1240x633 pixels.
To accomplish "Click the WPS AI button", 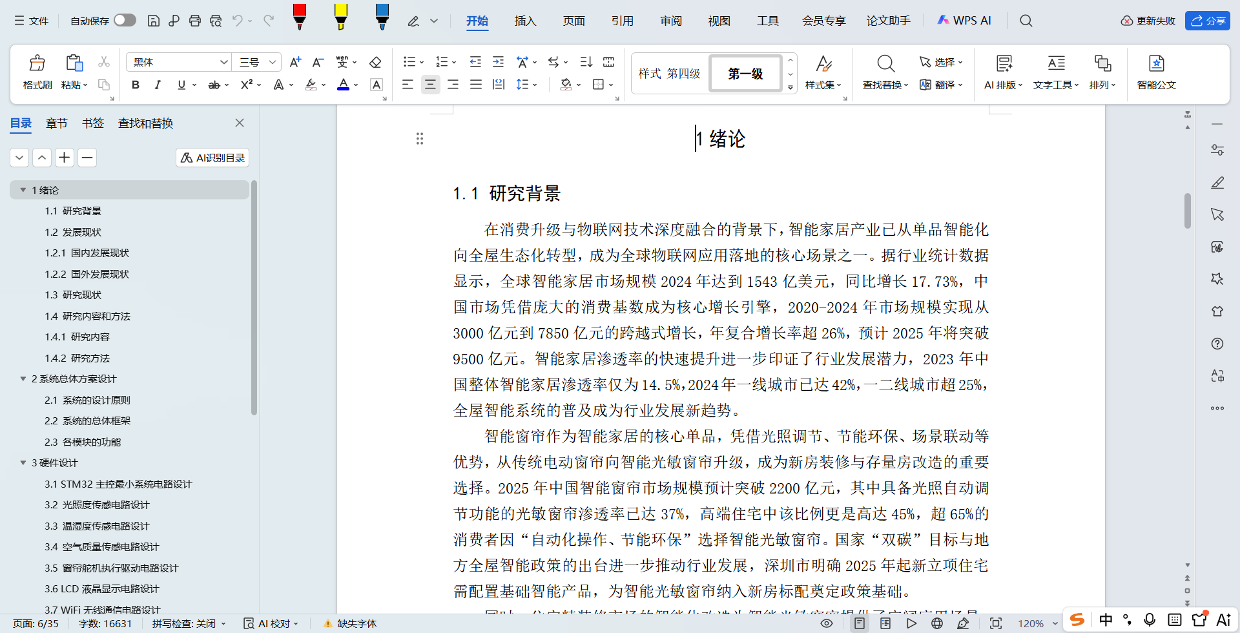I will coord(964,21).
